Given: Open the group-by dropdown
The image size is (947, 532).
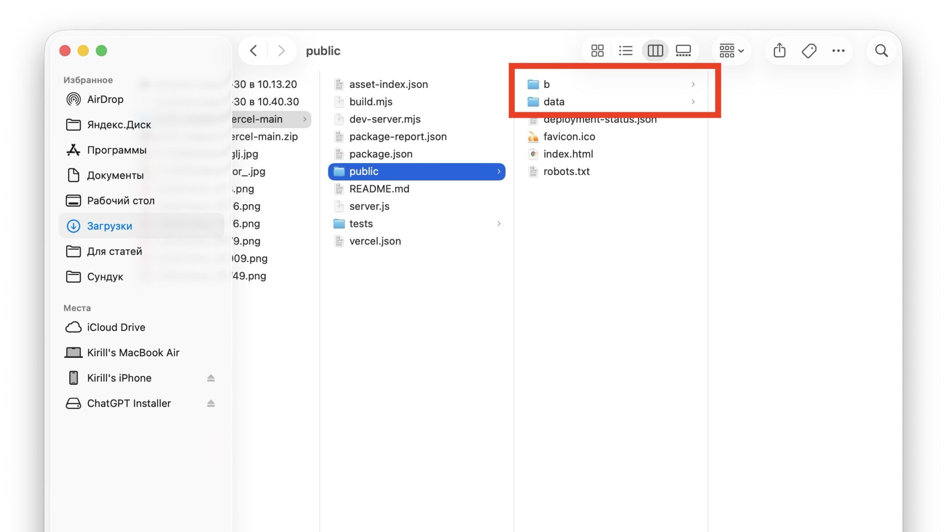Looking at the screenshot, I should coord(732,50).
